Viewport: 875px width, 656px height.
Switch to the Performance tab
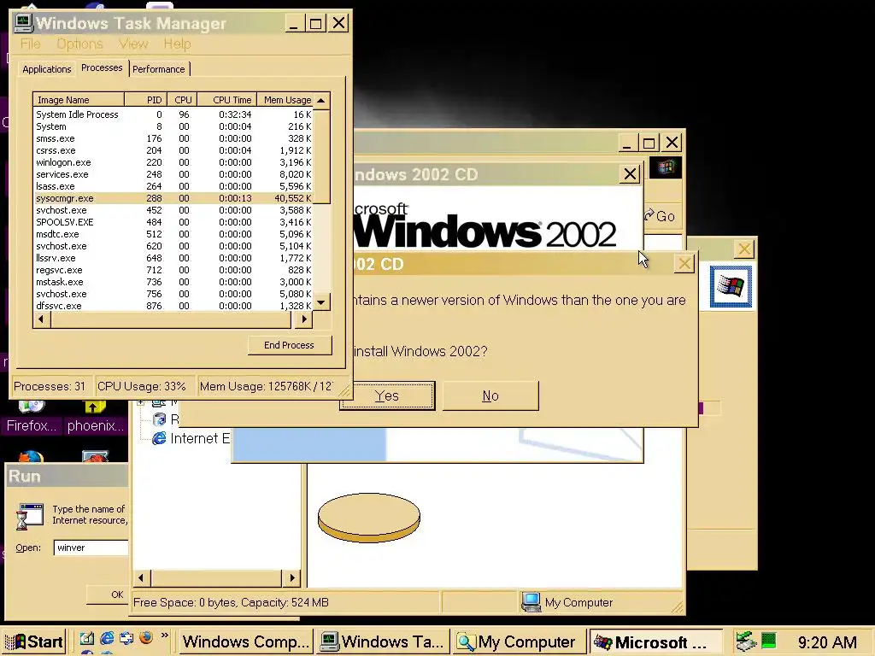pos(159,69)
